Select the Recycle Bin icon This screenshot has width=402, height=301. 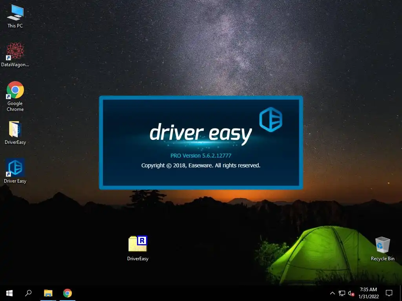click(x=382, y=249)
